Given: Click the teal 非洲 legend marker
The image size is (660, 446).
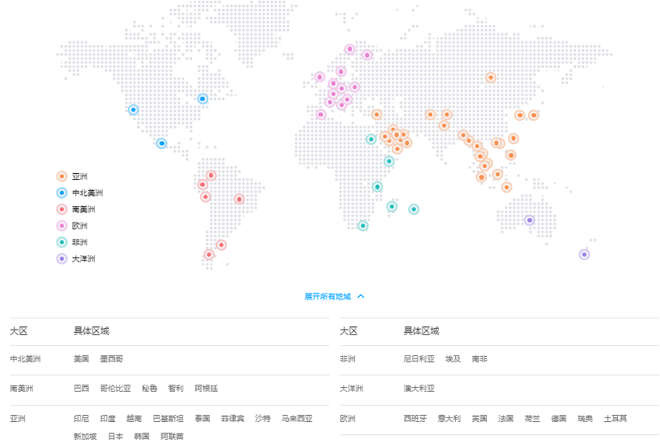Looking at the screenshot, I should click(62, 242).
